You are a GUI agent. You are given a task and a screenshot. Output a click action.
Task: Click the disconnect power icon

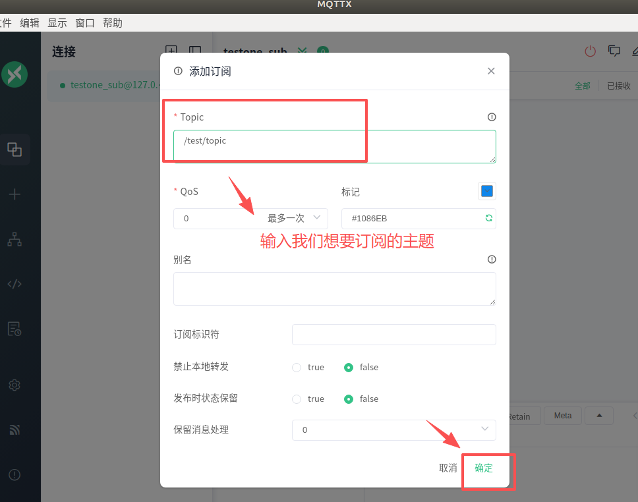pos(590,51)
